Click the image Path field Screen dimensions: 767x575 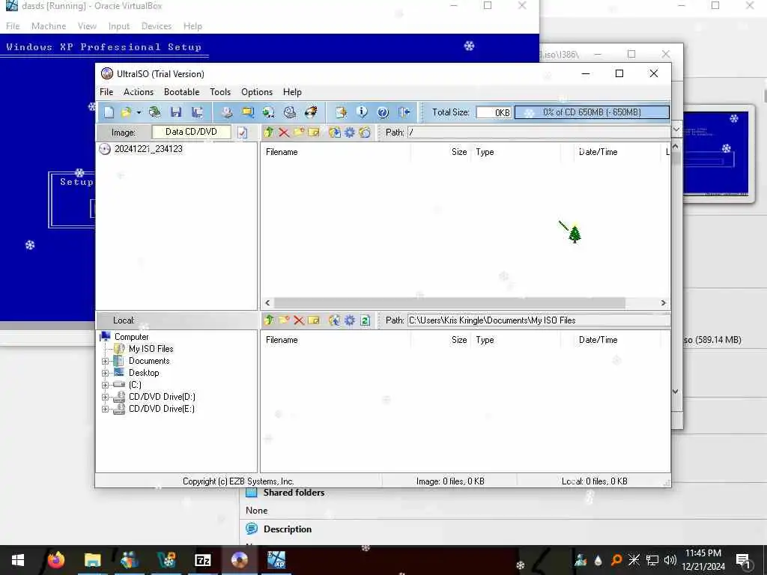[x=539, y=132]
